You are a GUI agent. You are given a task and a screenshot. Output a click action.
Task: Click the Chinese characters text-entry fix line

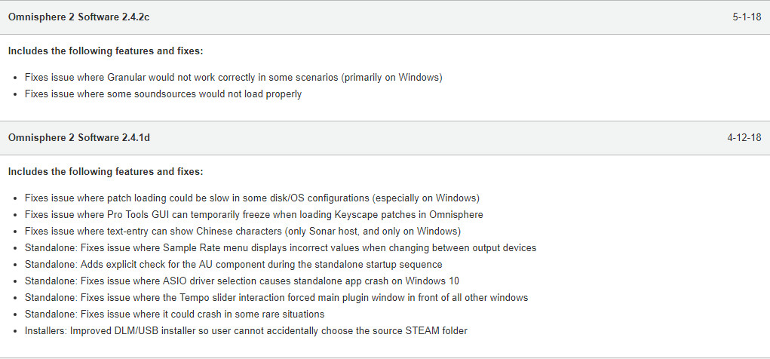point(242,231)
